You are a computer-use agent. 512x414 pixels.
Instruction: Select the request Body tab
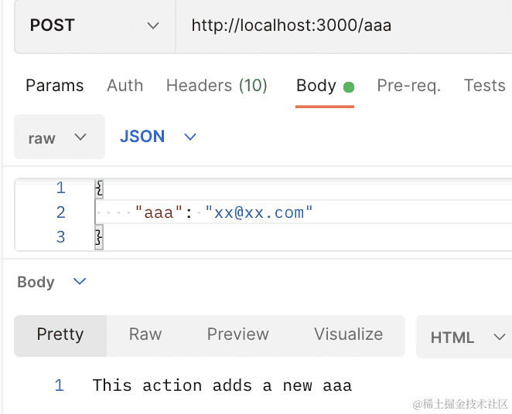(x=316, y=86)
